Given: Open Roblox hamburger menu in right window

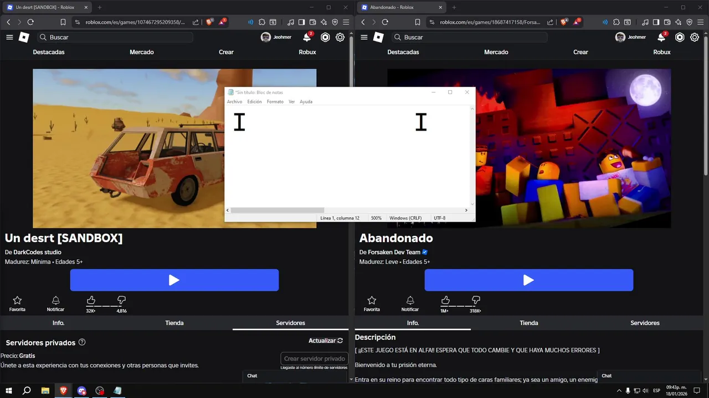Looking at the screenshot, I should pyautogui.click(x=364, y=37).
